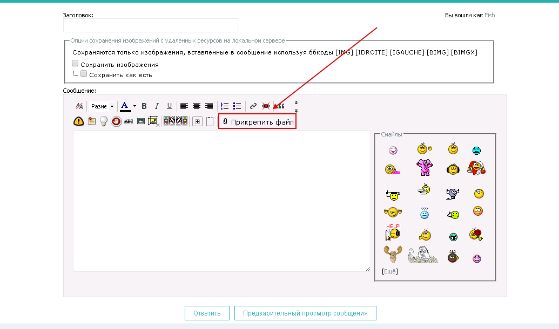Pick the font color swatch "A"
This screenshot has width=559, height=329.
[125, 106]
